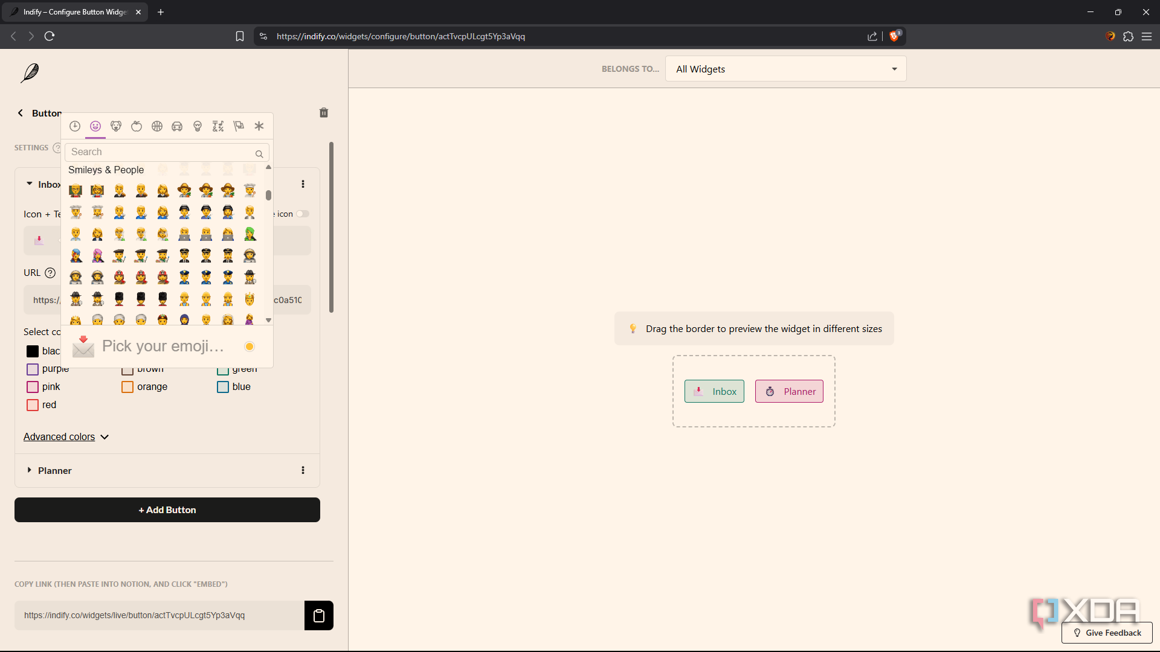Open the Activity emoji category
Image resolution: width=1160 pixels, height=652 pixels.
pos(157,126)
